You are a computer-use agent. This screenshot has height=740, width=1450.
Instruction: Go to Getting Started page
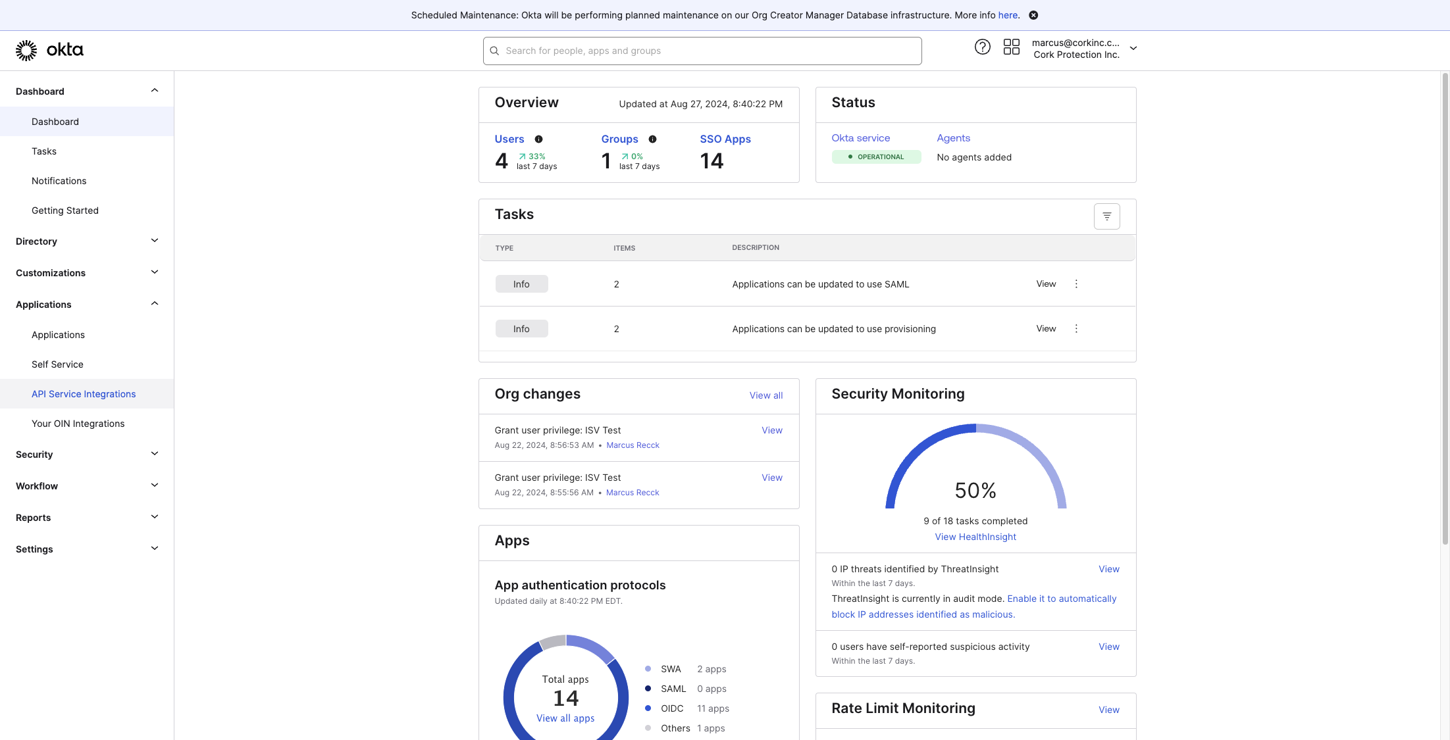tap(87, 210)
